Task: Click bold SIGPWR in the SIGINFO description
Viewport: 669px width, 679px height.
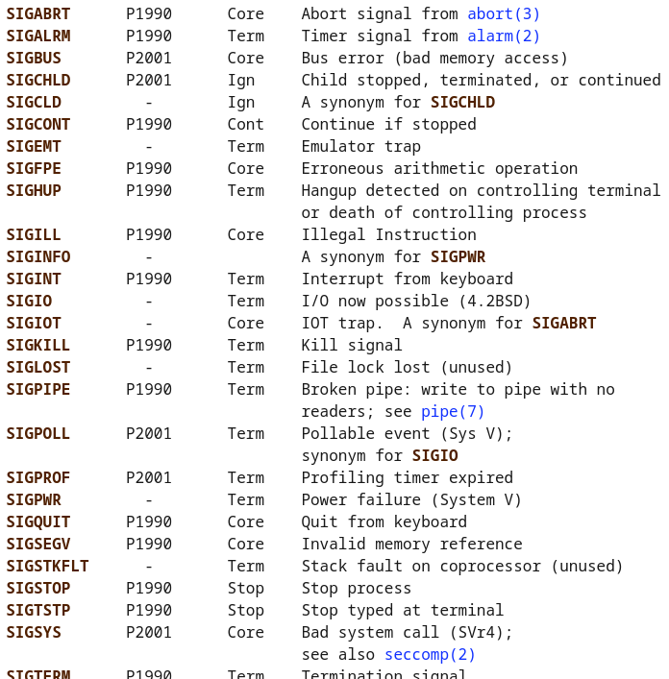Action: coord(458,256)
